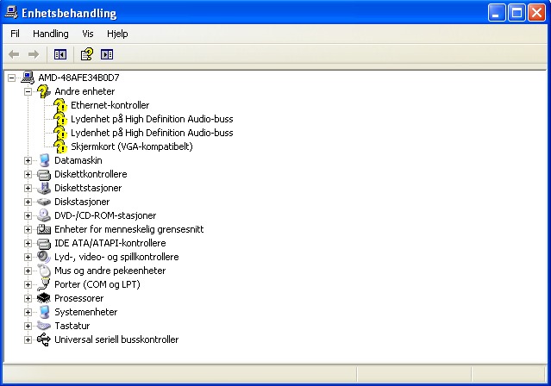The height and width of the screenshot is (386, 551).
Task: Select the Prosessorer label
Action: (79, 298)
